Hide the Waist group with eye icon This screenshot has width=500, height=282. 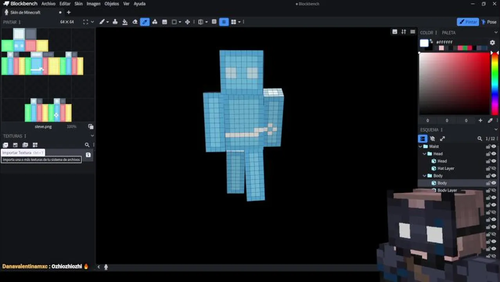tap(494, 146)
